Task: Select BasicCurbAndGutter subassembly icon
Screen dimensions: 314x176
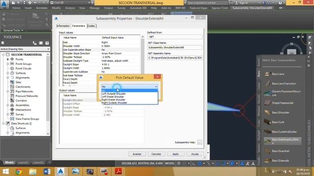Action: 267,132
